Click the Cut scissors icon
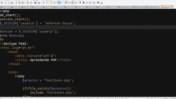 [16, 3]
